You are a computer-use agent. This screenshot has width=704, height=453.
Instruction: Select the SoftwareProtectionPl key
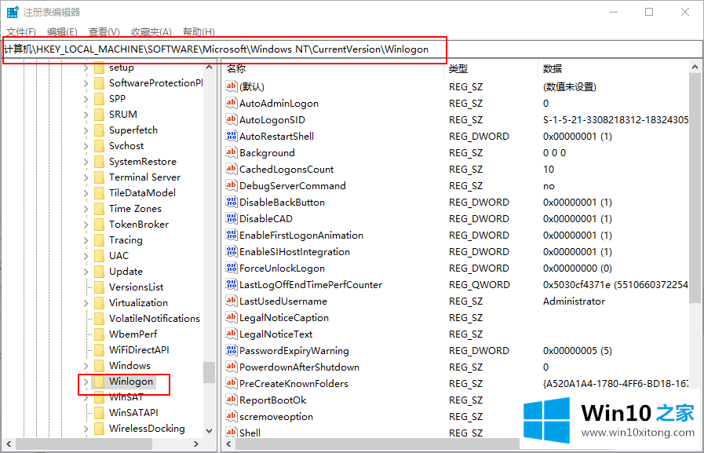click(156, 83)
